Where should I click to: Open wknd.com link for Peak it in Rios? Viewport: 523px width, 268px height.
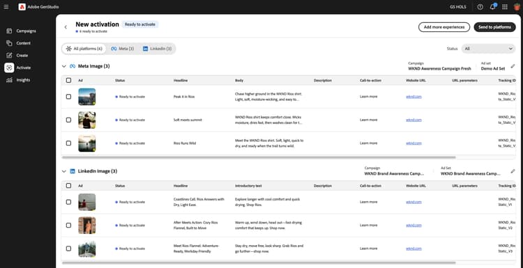click(x=414, y=97)
